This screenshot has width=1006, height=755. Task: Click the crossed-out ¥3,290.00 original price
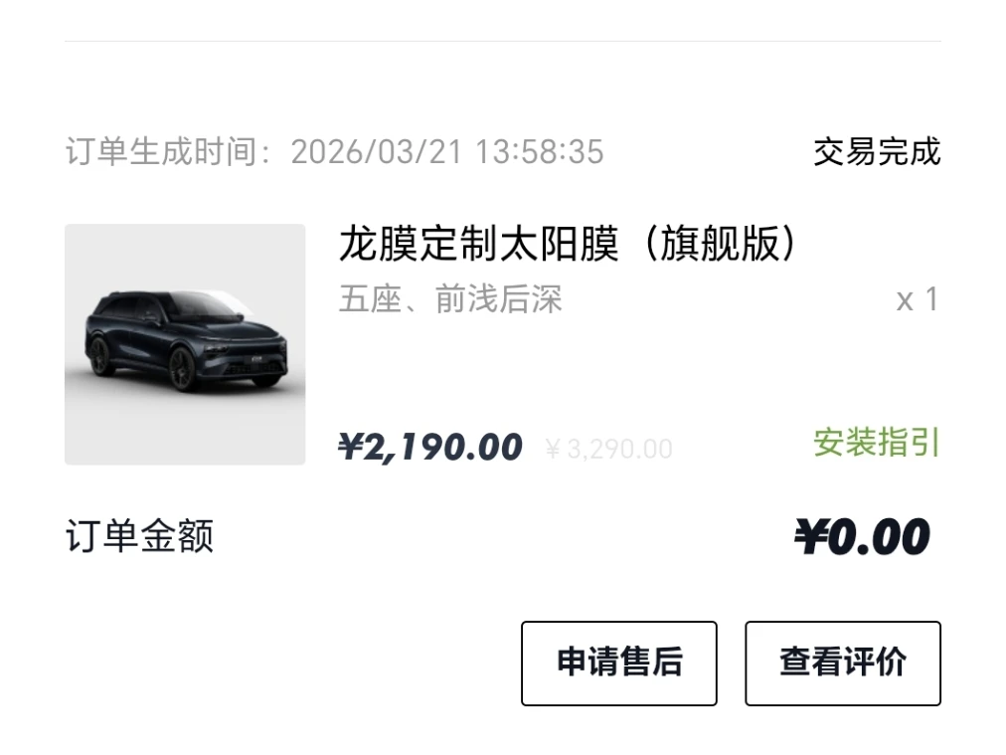pyautogui.click(x=608, y=450)
